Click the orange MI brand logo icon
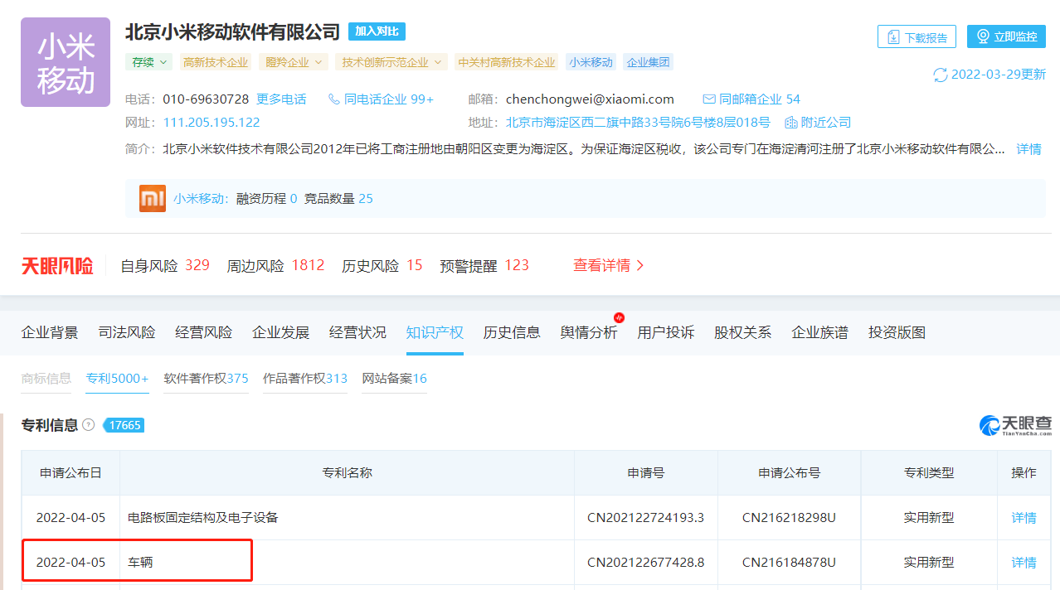 [153, 198]
